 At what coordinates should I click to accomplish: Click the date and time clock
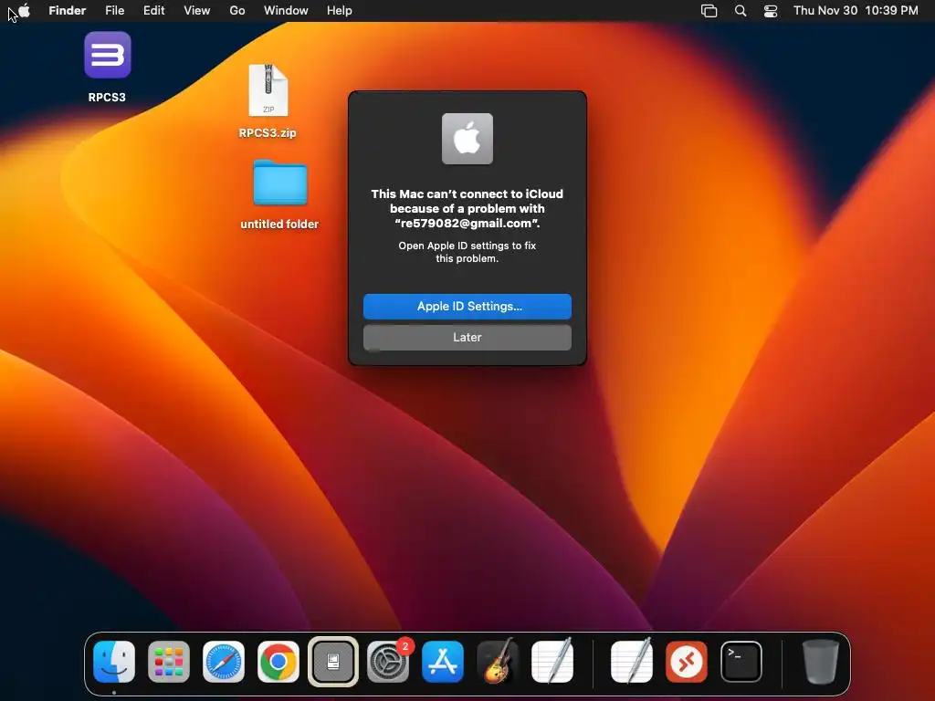(x=856, y=11)
